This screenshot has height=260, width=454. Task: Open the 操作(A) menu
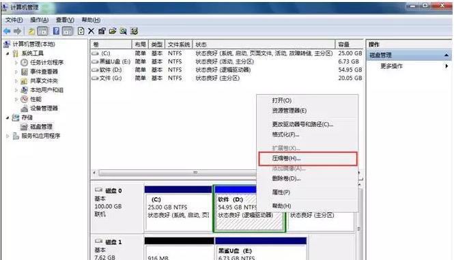tap(39, 20)
